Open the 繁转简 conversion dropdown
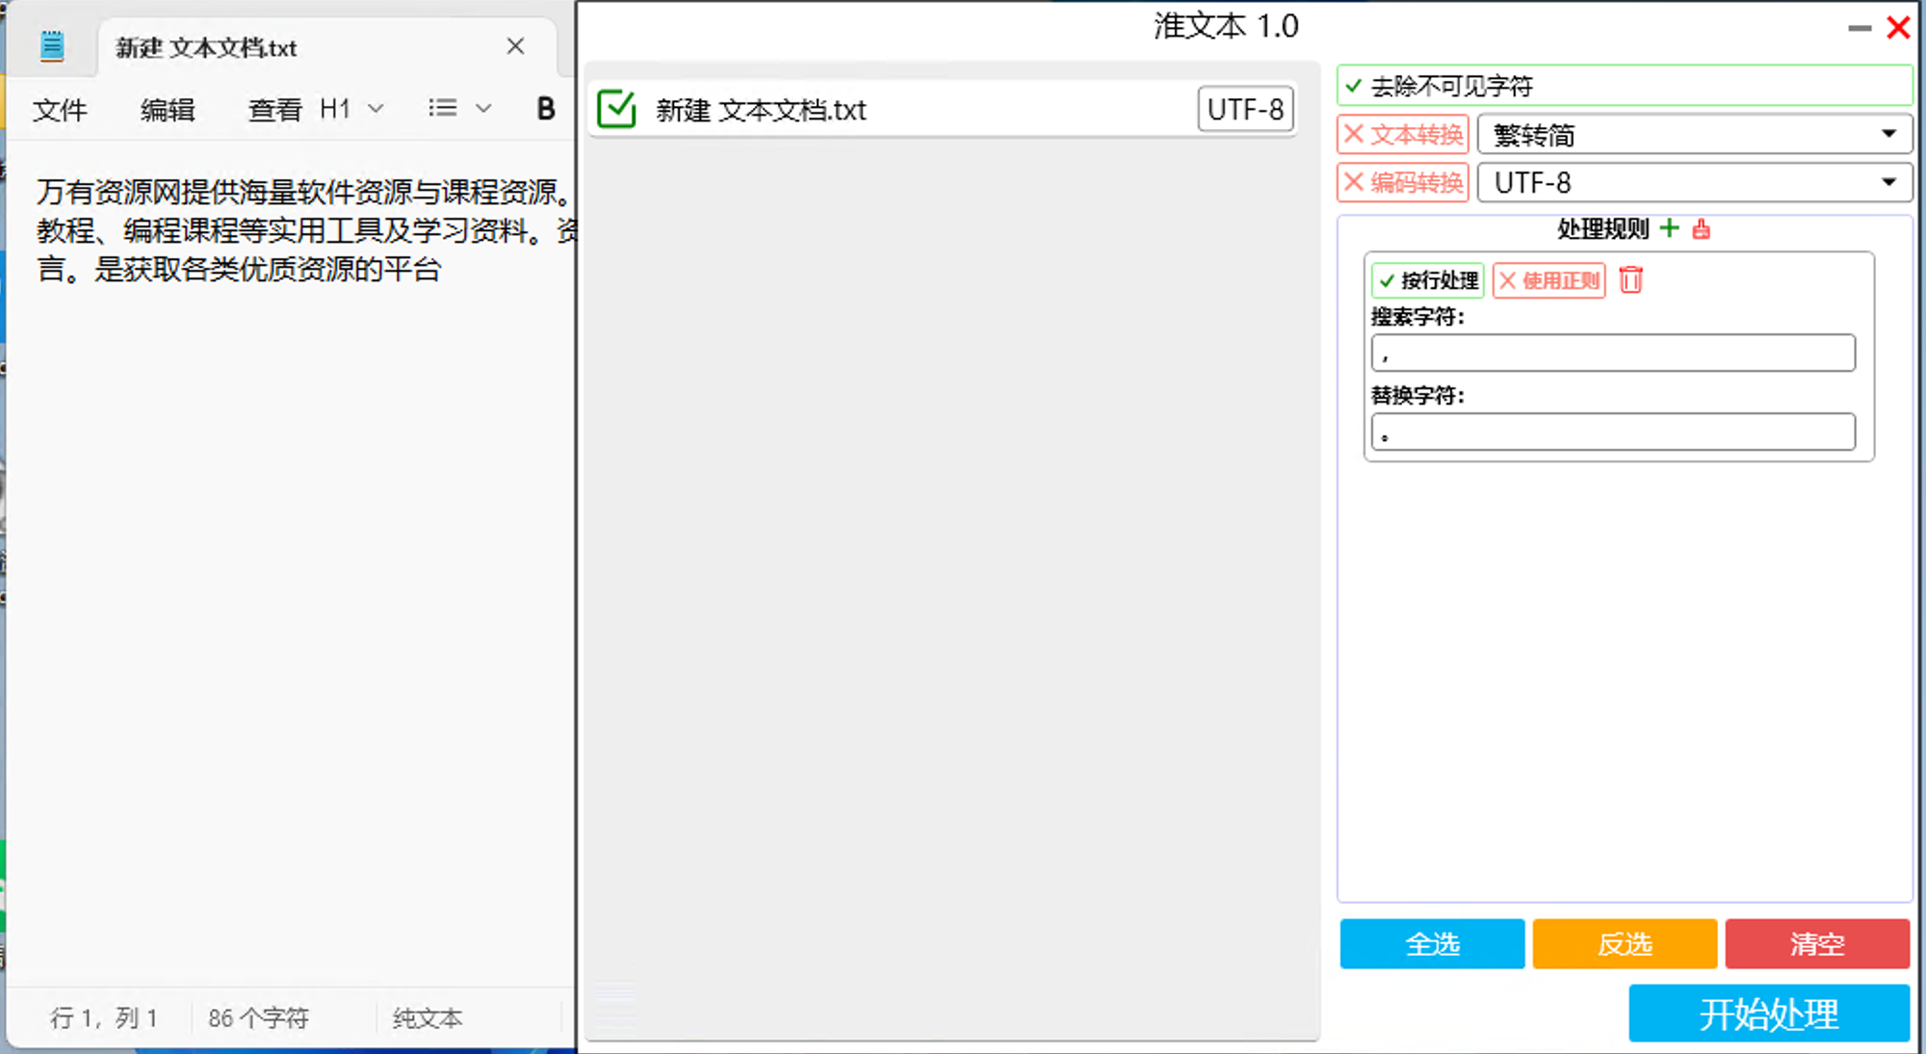Viewport: 1926px width, 1054px height. [x=1694, y=134]
